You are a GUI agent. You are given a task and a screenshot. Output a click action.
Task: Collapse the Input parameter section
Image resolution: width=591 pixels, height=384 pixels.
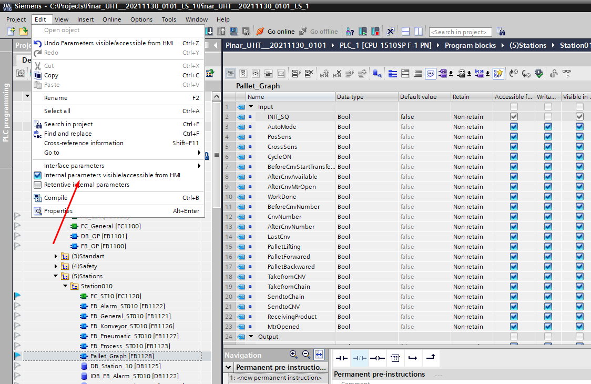coord(251,107)
